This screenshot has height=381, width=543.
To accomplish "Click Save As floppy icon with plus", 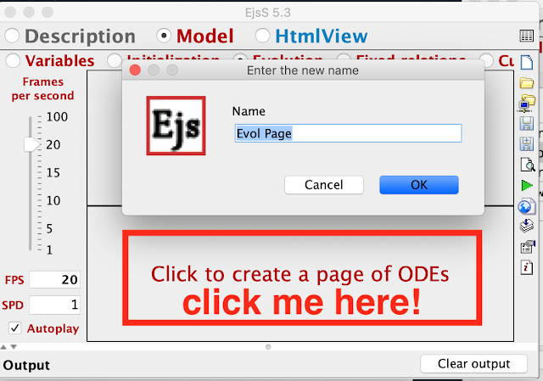I will click(x=527, y=144).
